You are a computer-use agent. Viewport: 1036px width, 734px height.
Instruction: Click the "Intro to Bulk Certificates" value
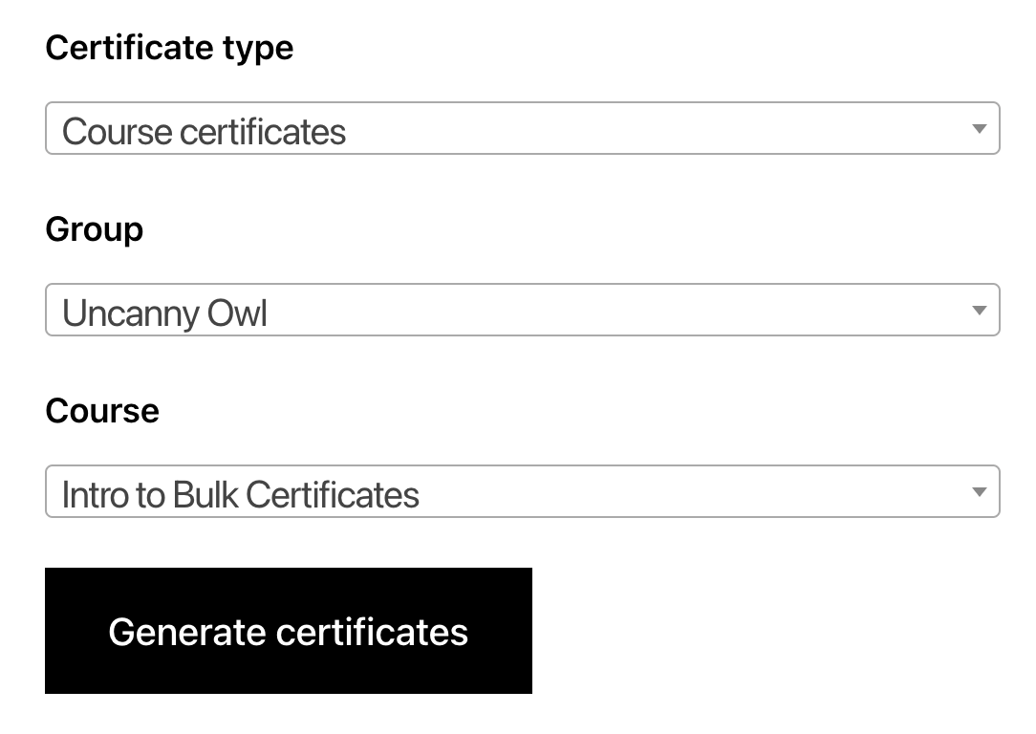pos(240,494)
